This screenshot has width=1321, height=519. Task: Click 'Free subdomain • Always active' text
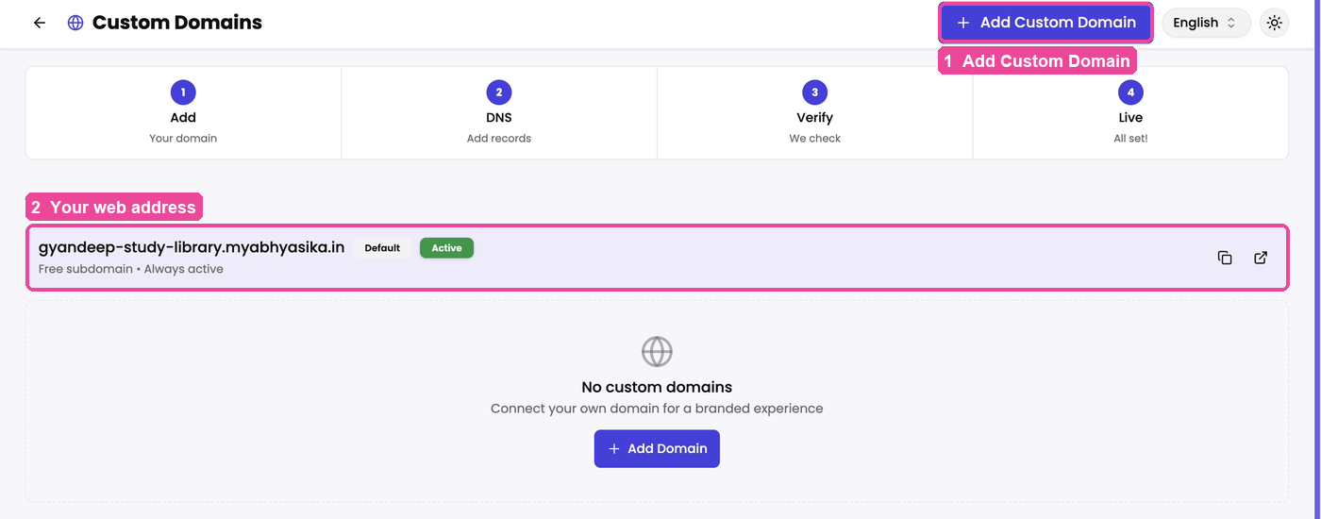(131, 269)
